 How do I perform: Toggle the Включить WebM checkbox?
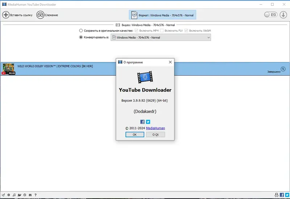186,31
